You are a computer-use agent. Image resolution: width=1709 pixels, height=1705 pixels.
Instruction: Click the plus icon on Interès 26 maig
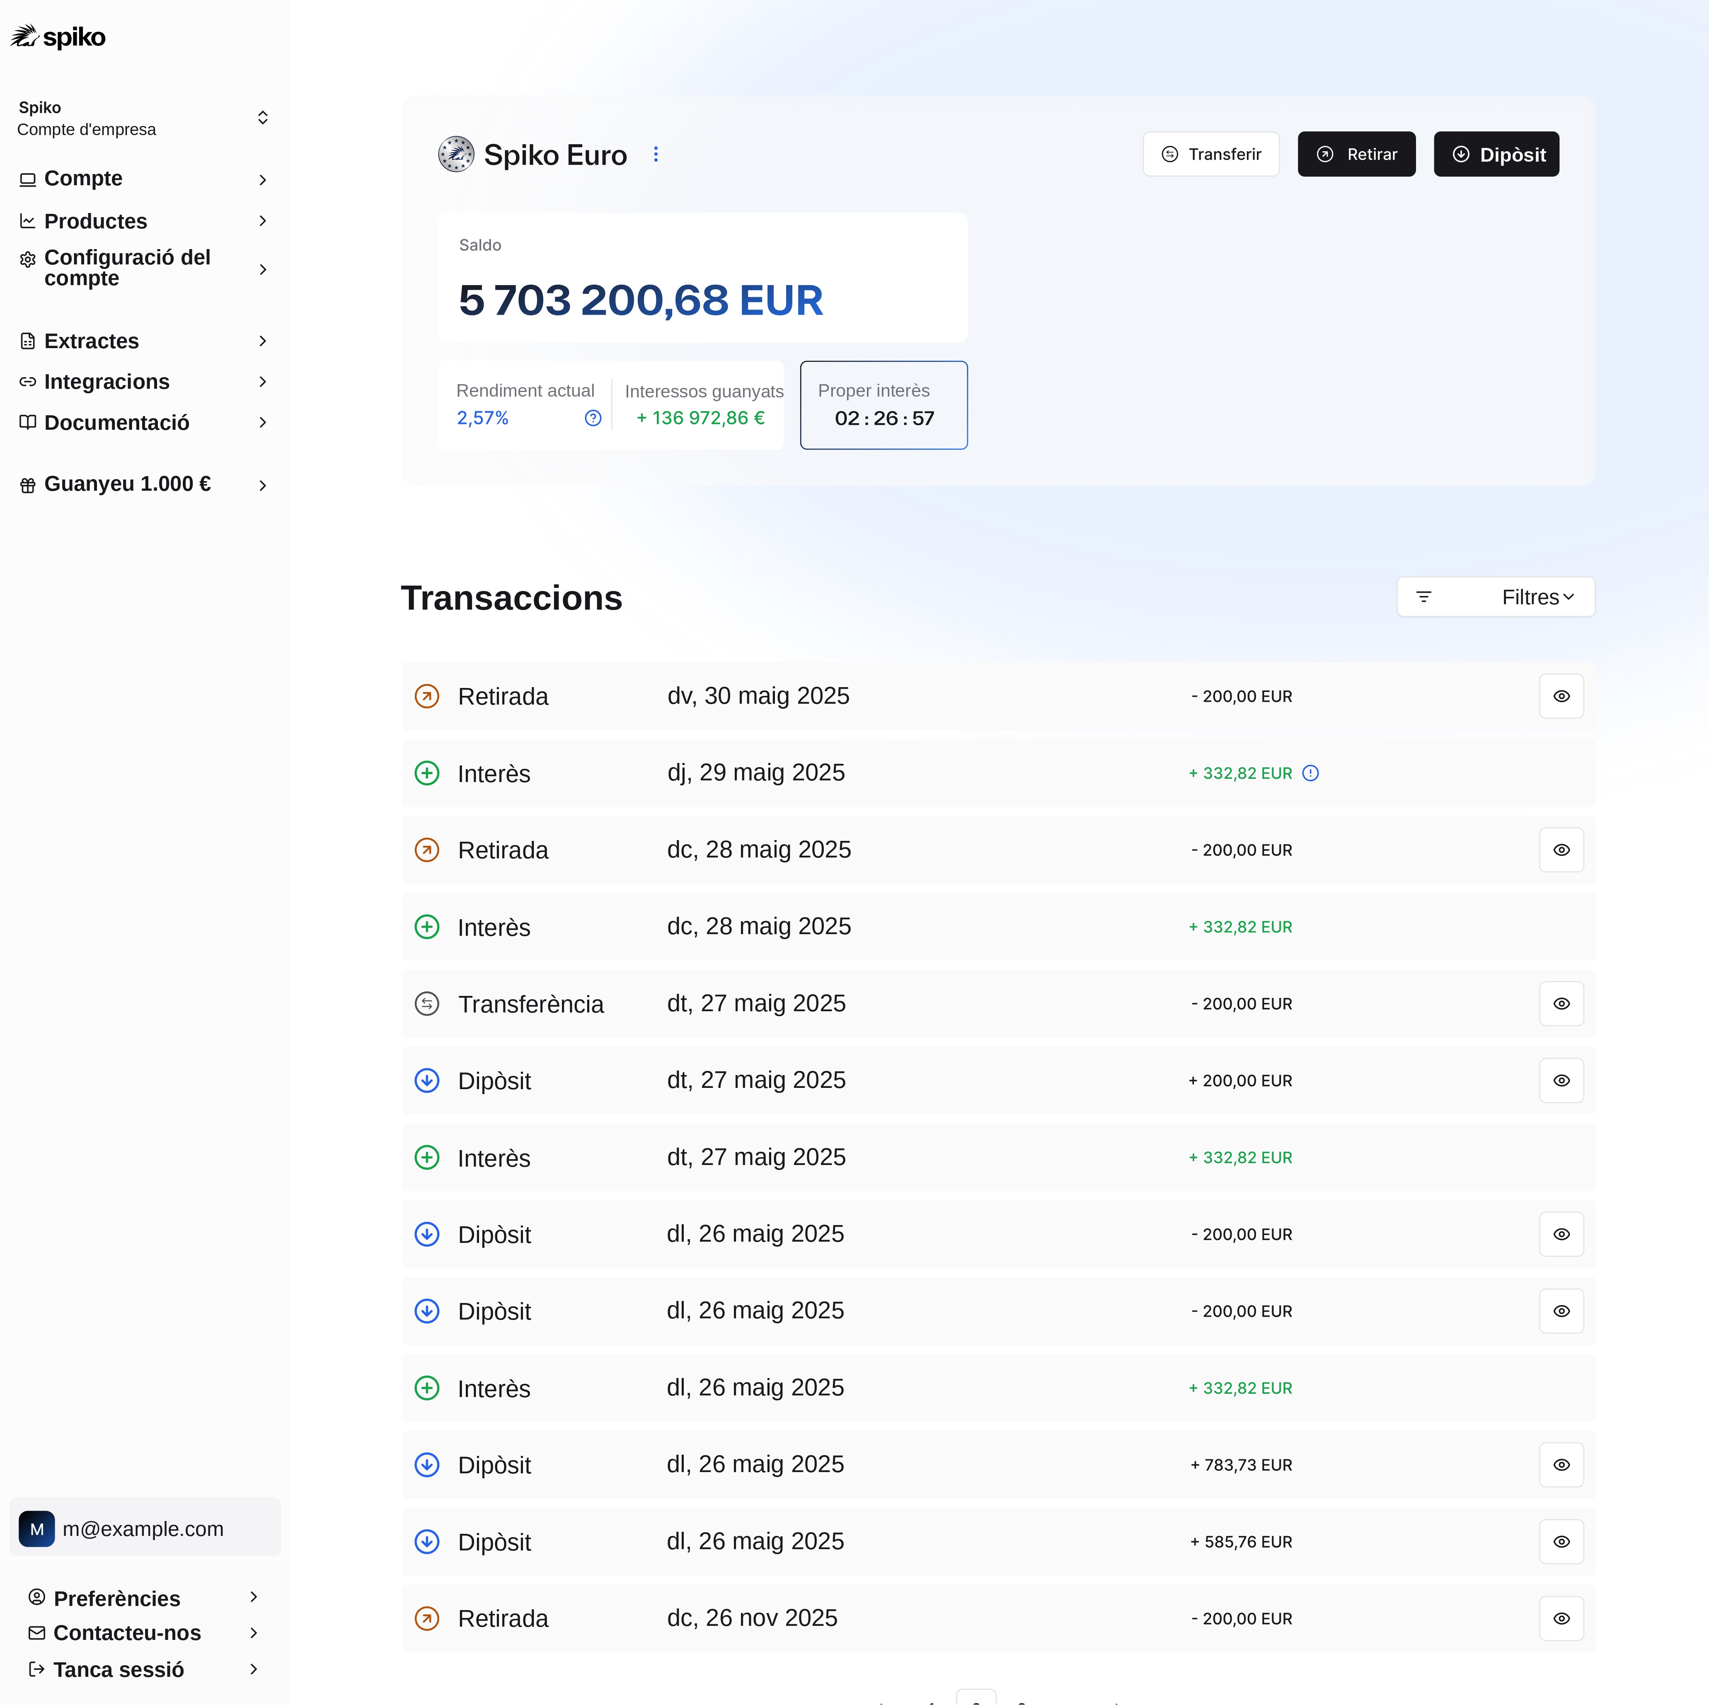click(427, 1388)
